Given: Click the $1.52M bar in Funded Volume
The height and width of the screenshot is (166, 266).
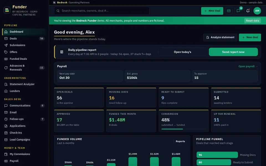Looking at the screenshot, I should 154,162.
